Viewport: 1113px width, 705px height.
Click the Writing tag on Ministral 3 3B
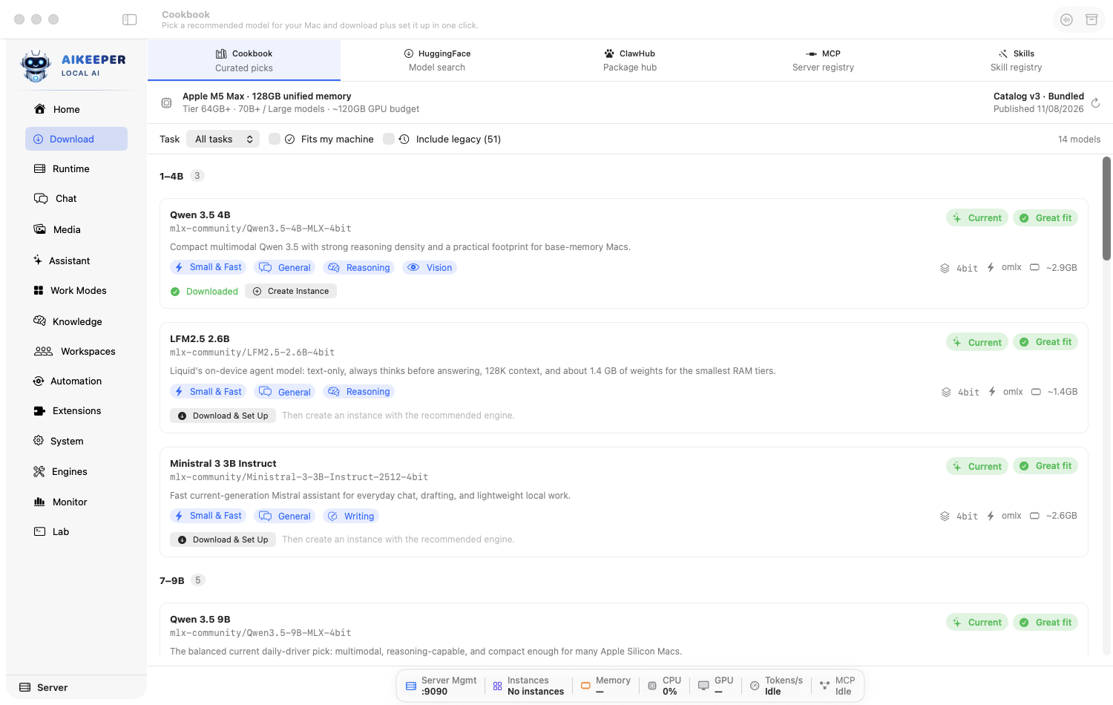pyautogui.click(x=352, y=516)
